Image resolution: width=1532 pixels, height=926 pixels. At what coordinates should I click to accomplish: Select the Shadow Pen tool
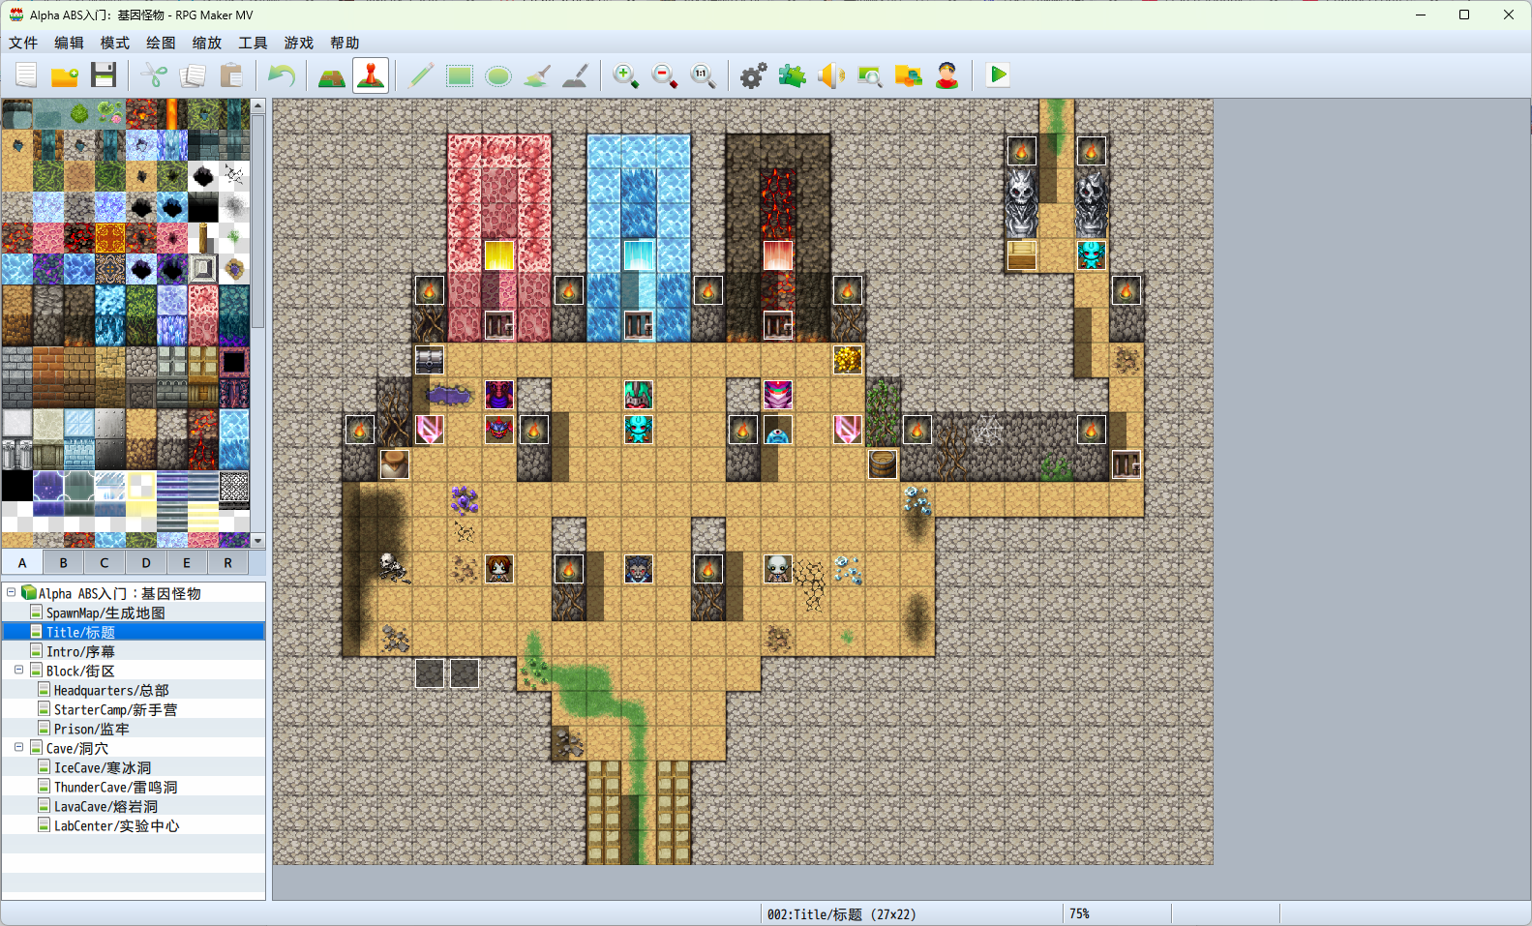coord(576,75)
